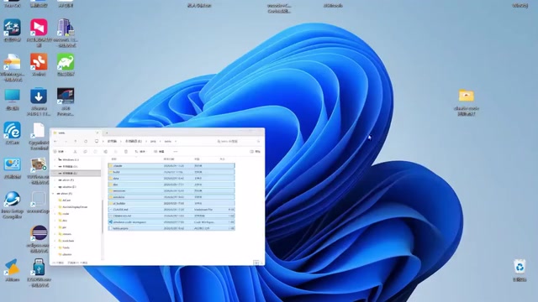Open address bar history dropdown arrow
The width and height of the screenshot is (538, 302).
[176, 141]
